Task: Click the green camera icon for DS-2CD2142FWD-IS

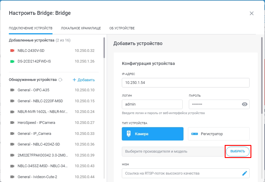Action: [12, 61]
